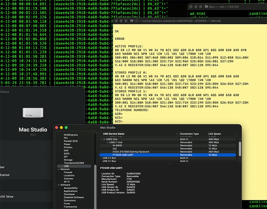Select Power in the hardware sidebar
This screenshot has width=267, height=209.
click(67, 144)
